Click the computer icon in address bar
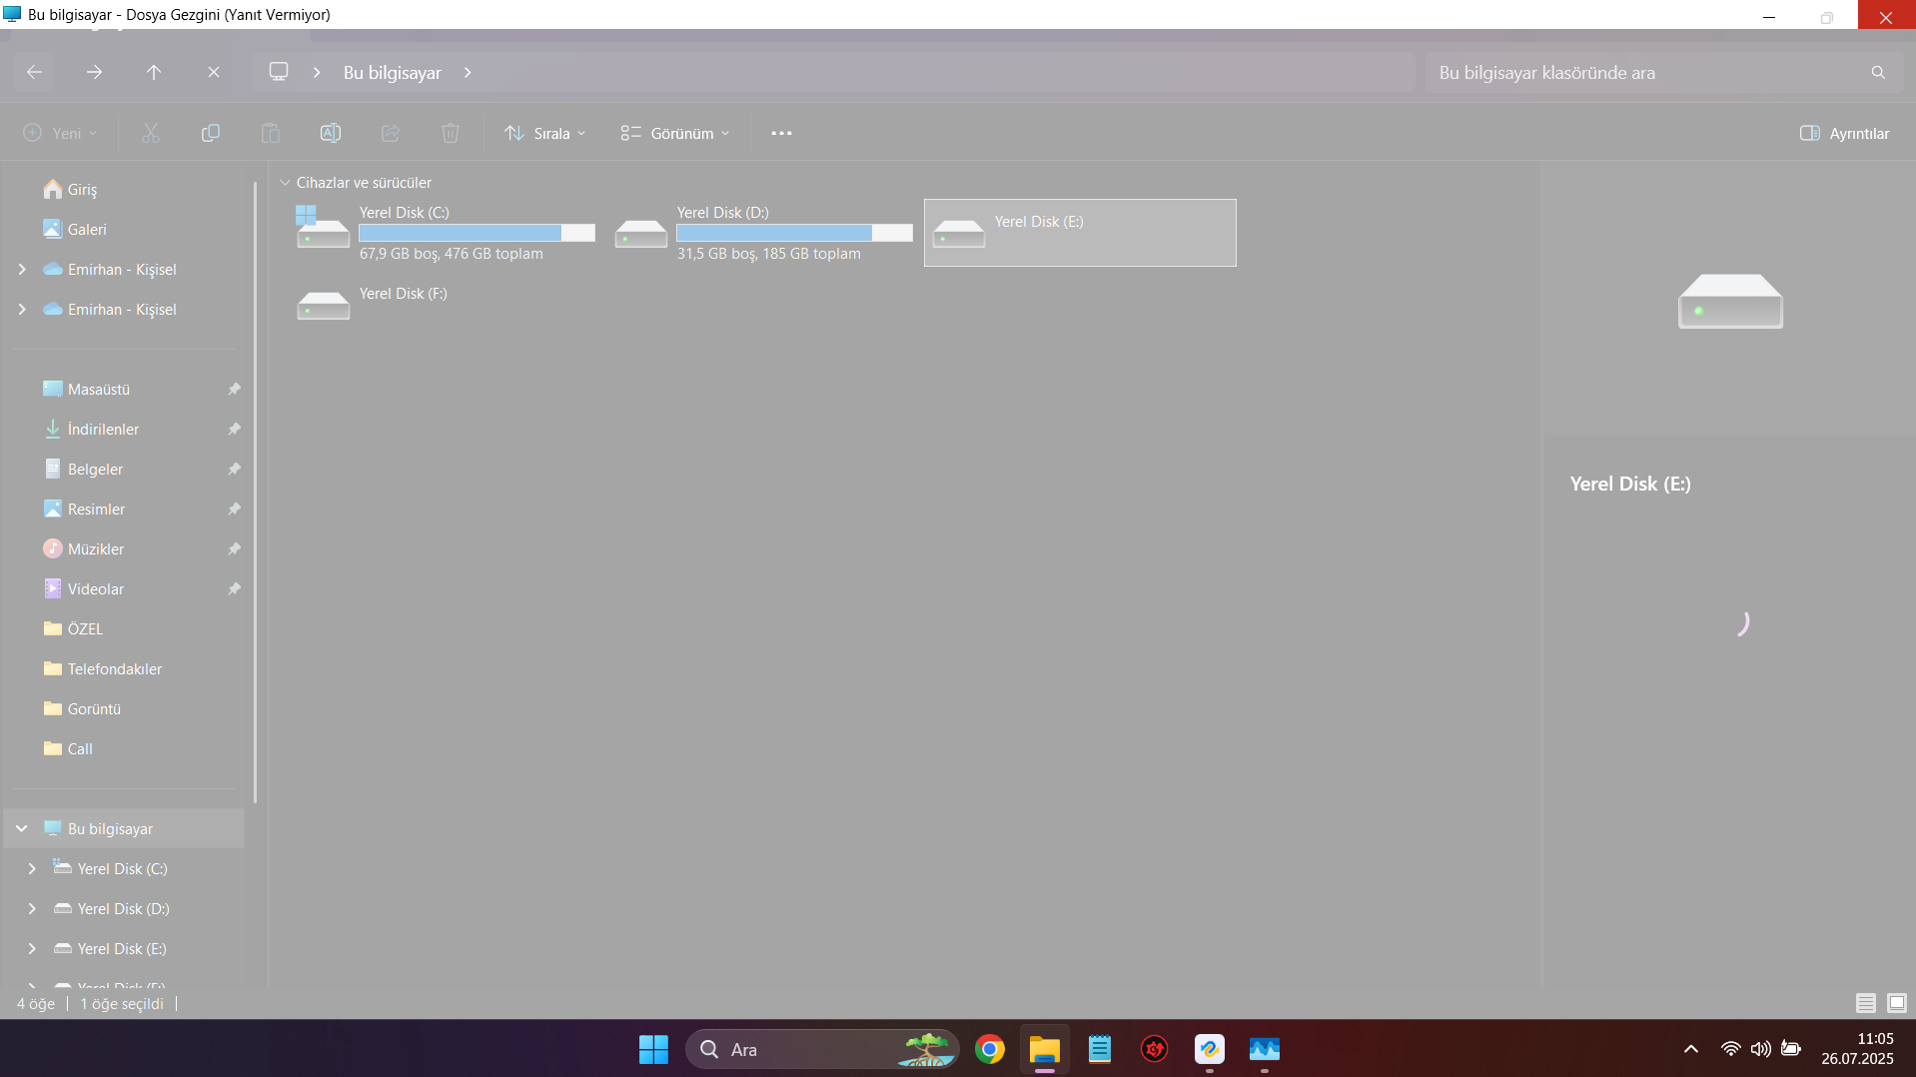The width and height of the screenshot is (1916, 1077). 279,72
